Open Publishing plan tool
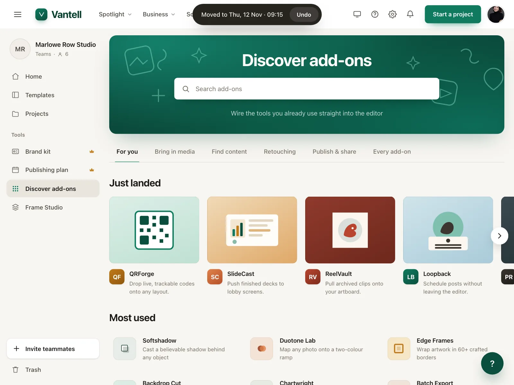 53,170
